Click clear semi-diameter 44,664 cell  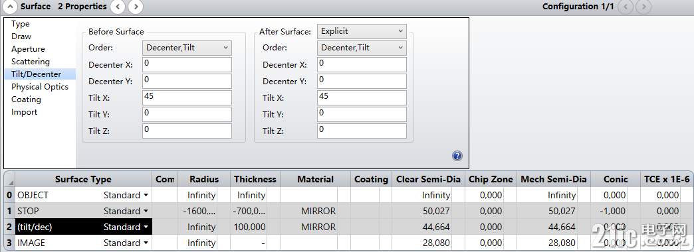422,227
